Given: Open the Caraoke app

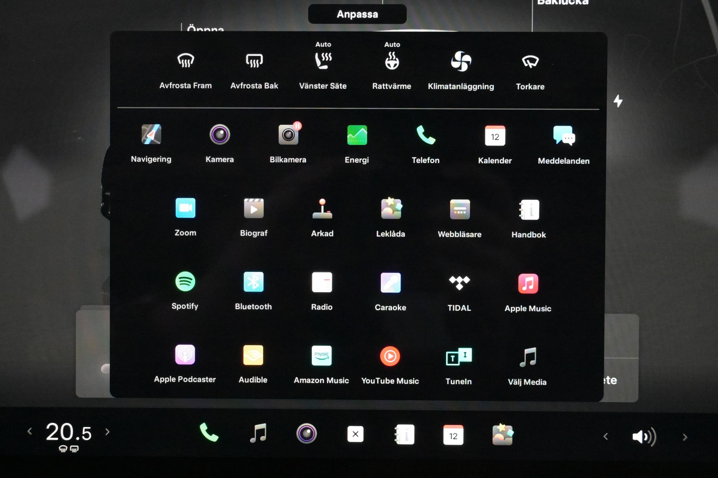Looking at the screenshot, I should pyautogui.click(x=391, y=283).
